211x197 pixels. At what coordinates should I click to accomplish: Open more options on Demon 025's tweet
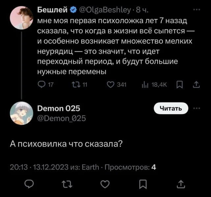pos(196,108)
